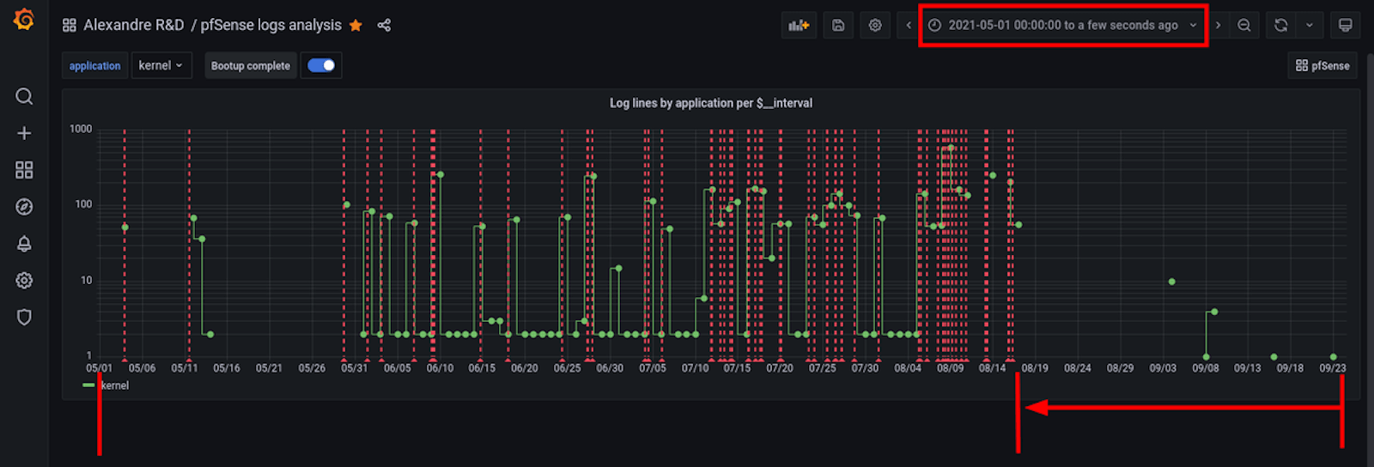Click the 1000 y-axis label

[81, 129]
